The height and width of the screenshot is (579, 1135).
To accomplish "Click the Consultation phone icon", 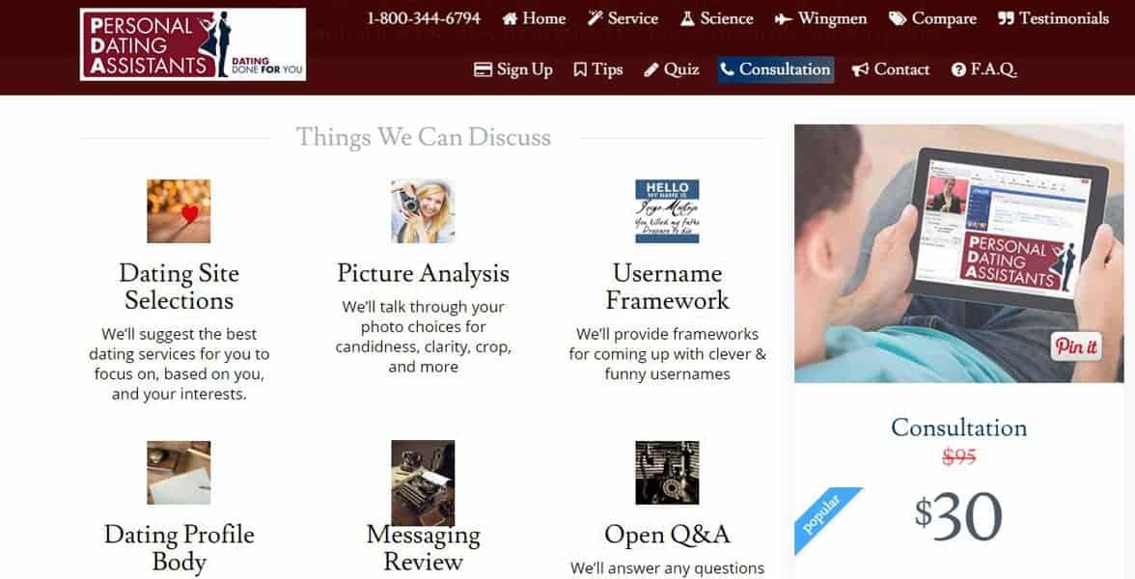I will click(727, 69).
